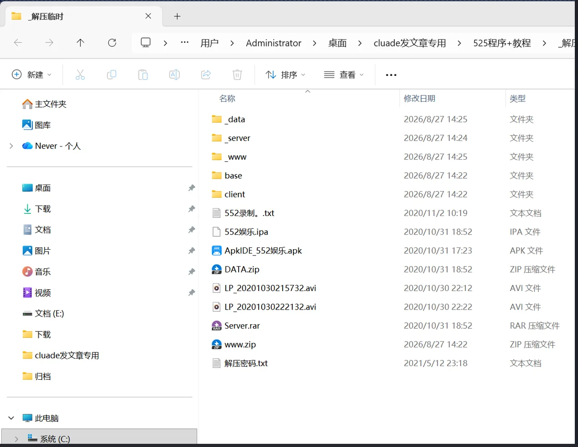Open pinned 下载 with download arrow icon
This screenshot has height=447, width=578.
pyautogui.click(x=36, y=209)
